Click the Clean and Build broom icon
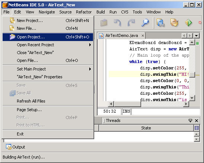This screenshot has width=204, height=163. click(174, 23)
